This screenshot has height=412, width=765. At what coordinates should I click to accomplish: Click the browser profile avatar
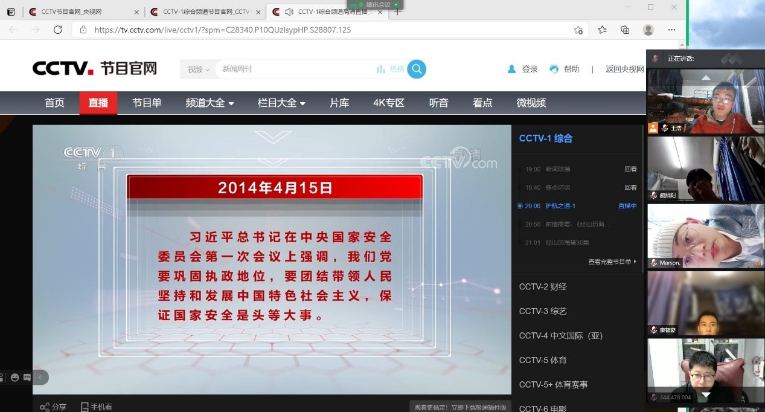click(x=648, y=30)
